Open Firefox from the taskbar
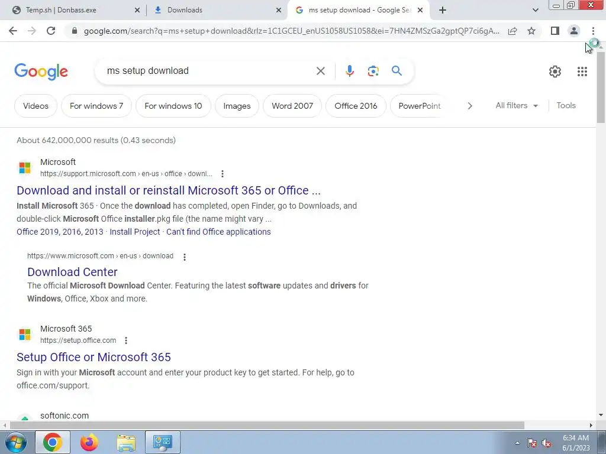Screen dimensions: 606x454 point(89,442)
